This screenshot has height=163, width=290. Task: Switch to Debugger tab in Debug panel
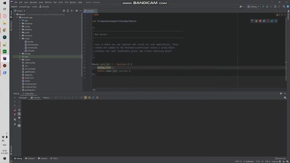[23, 98]
